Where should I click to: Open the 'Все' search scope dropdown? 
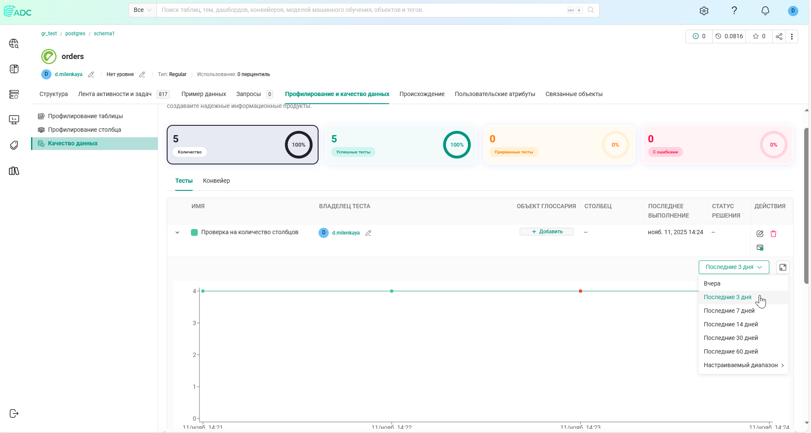[x=142, y=10]
